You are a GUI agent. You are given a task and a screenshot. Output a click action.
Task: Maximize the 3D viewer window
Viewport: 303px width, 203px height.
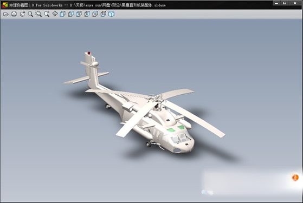click(x=285, y=3)
